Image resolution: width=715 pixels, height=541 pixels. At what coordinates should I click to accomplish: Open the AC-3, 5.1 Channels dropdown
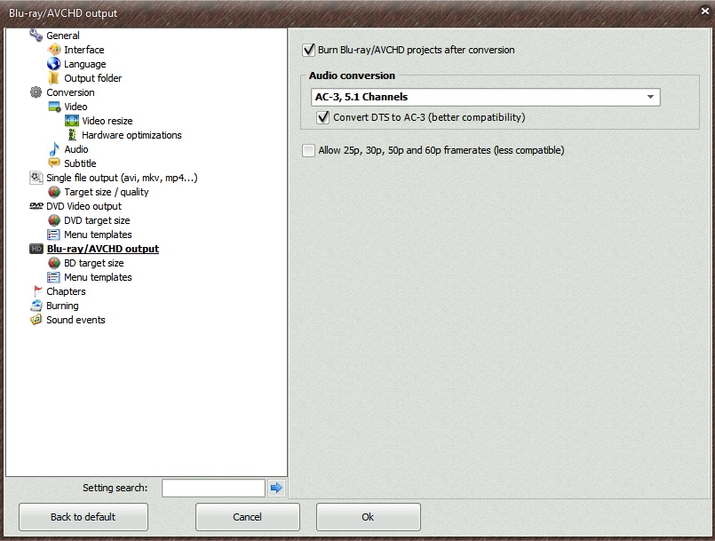coord(486,97)
